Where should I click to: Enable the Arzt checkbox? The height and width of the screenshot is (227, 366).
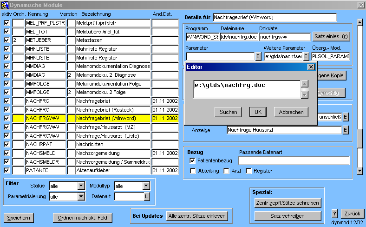coord(227,171)
